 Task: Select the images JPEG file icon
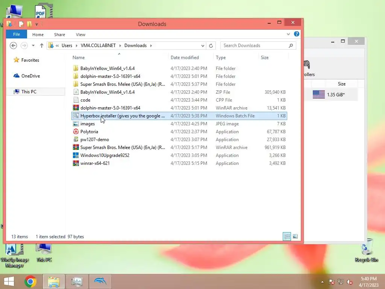point(76,123)
